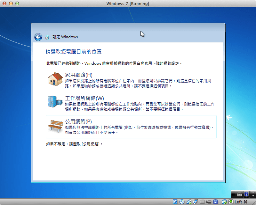Image resolution: width=256 pixels, height=205 pixels.
Task: Click the hard disk activity status icon
Action: (175, 201)
